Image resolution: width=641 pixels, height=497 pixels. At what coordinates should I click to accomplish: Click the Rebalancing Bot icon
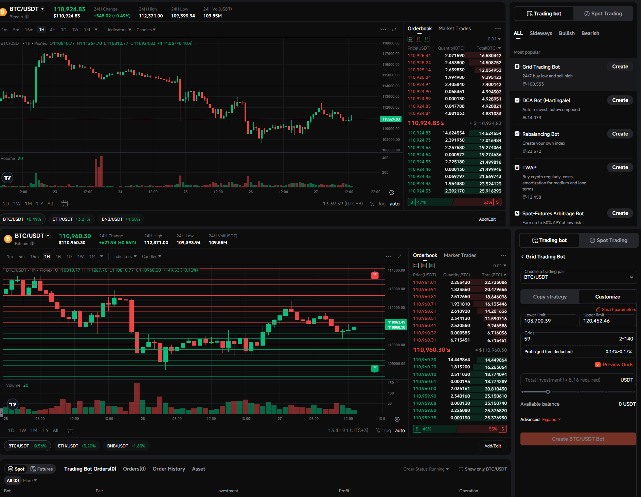point(517,134)
